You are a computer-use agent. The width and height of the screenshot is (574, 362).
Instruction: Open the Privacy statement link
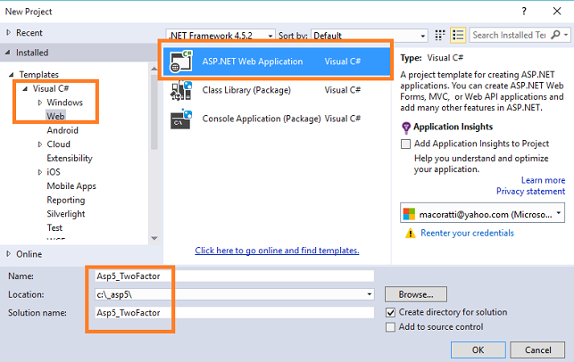pos(530,191)
